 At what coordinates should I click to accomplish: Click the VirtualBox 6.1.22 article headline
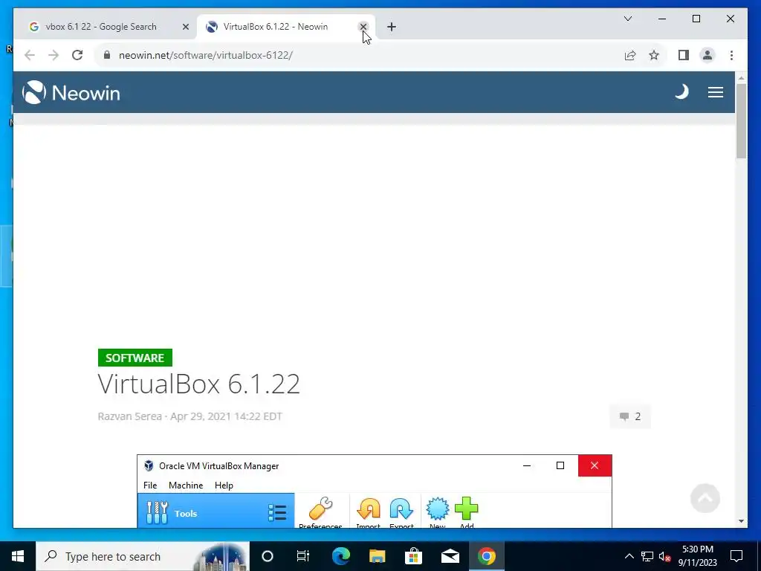[199, 384]
